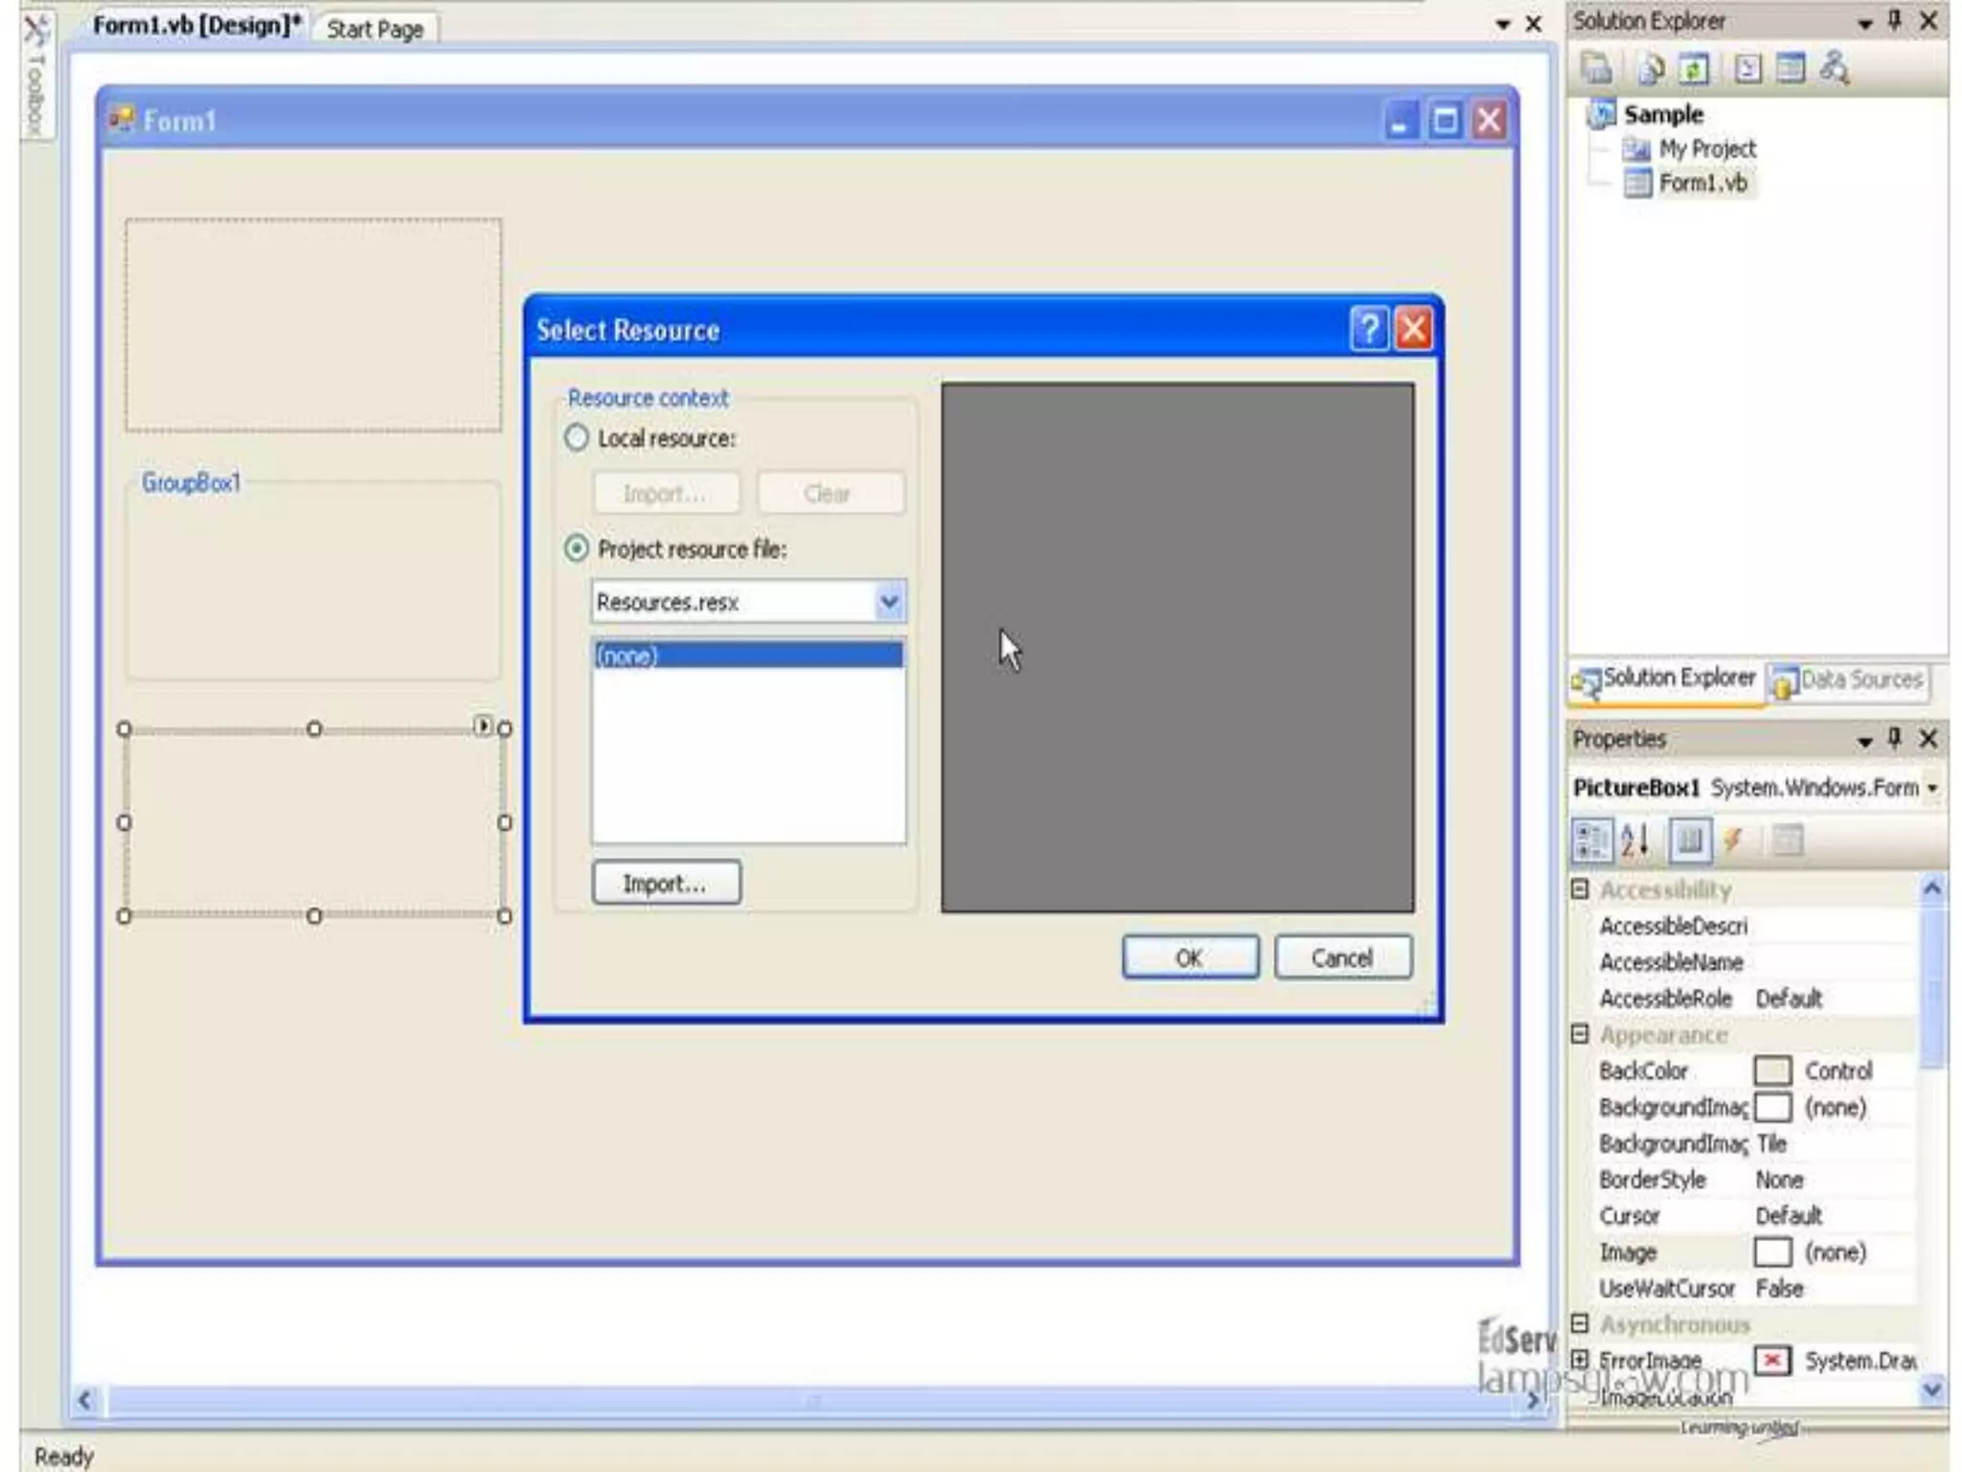Collapse the Appearance category
Viewport: 1962px width, 1472px height.
1580,1033
